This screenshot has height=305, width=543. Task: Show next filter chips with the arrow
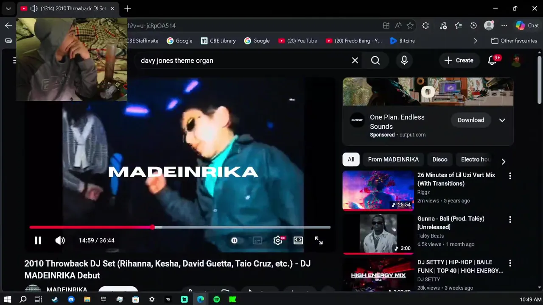coord(503,161)
